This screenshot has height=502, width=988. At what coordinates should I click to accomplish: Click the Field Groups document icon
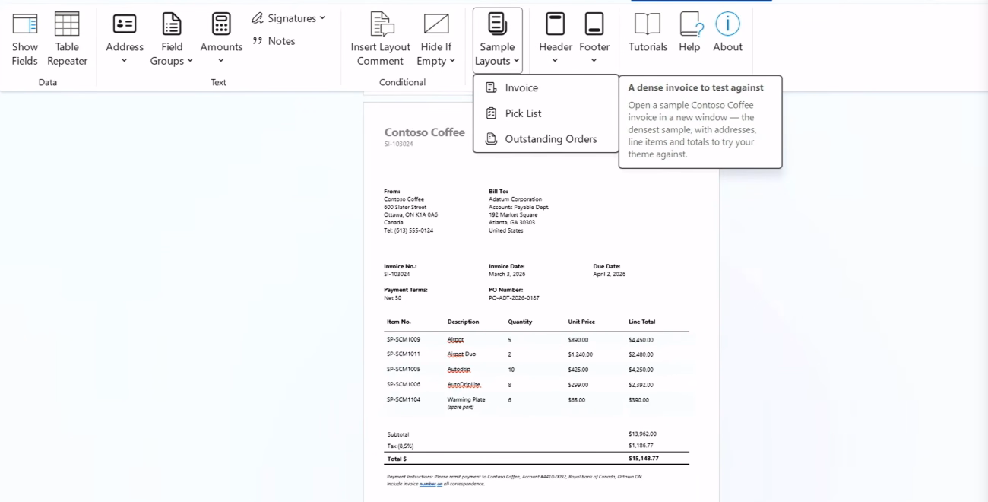[172, 24]
